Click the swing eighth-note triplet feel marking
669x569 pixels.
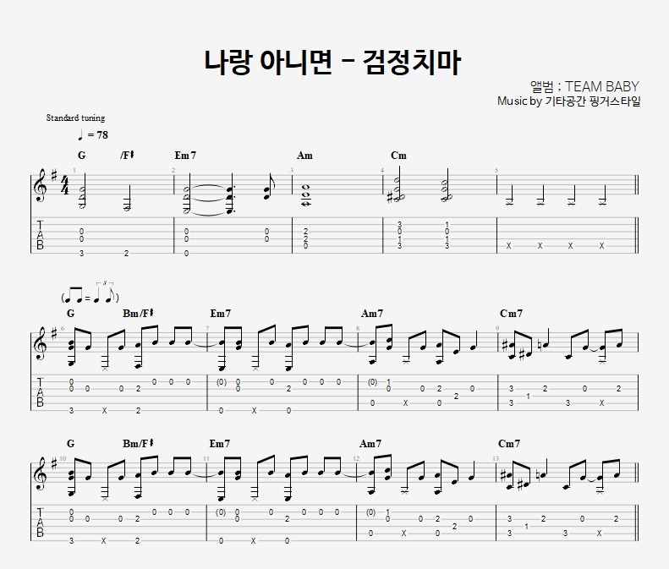[90, 293]
